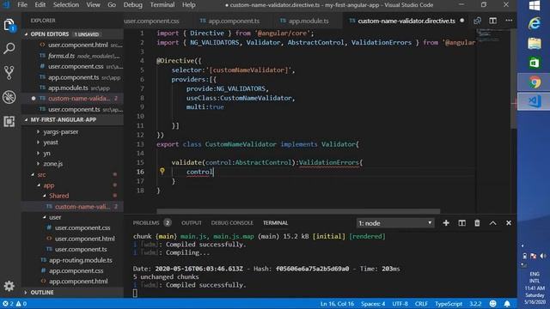The image size is (550, 309).
Task: Open the Selection menu
Action: [65, 5]
